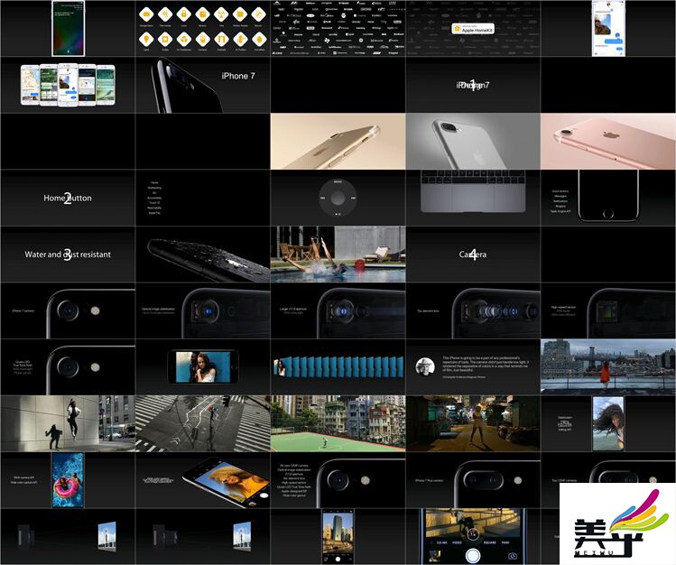Image resolution: width=676 pixels, height=565 pixels.
Task: Open the last-photo preview in camera app
Action: [434, 555]
